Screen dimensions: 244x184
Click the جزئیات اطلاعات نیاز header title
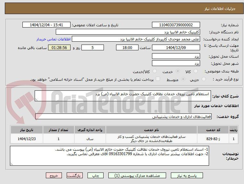click(x=220, y=9)
